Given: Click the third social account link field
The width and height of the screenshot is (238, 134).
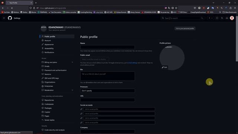Looking at the screenshot, I should (119, 118).
